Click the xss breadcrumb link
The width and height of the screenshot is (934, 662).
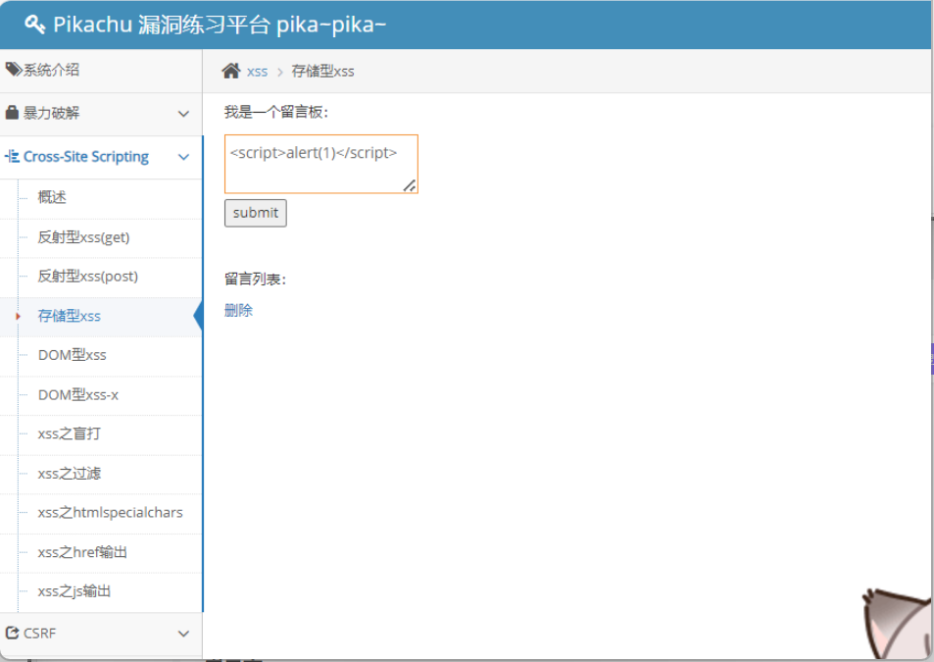(x=258, y=72)
